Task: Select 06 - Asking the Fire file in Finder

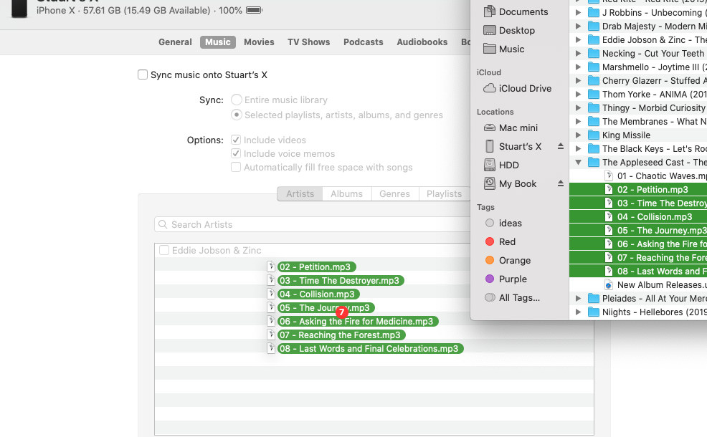Action: click(x=638, y=244)
